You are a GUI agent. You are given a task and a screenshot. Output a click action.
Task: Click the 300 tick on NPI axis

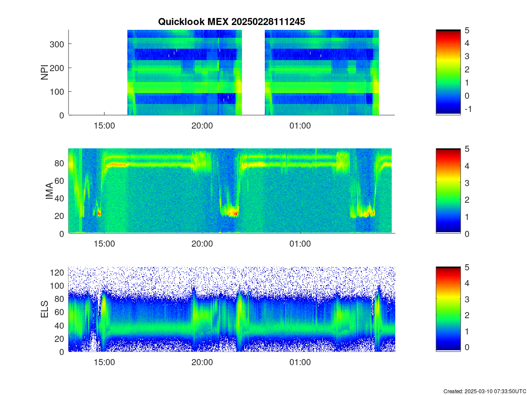tap(56, 44)
